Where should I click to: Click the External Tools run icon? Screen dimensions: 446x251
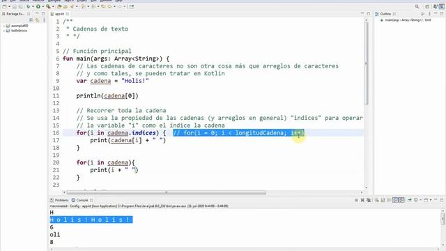[48, 6]
